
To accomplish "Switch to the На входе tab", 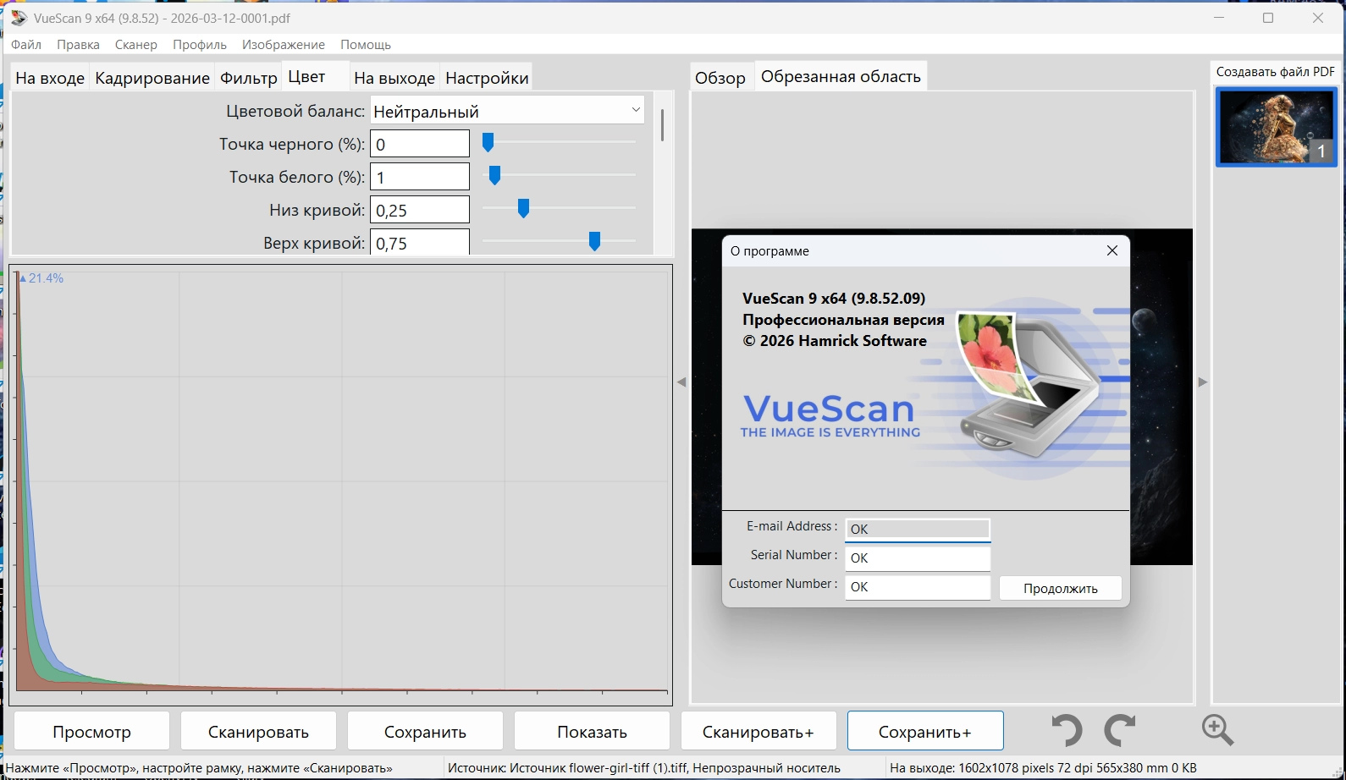I will point(50,78).
